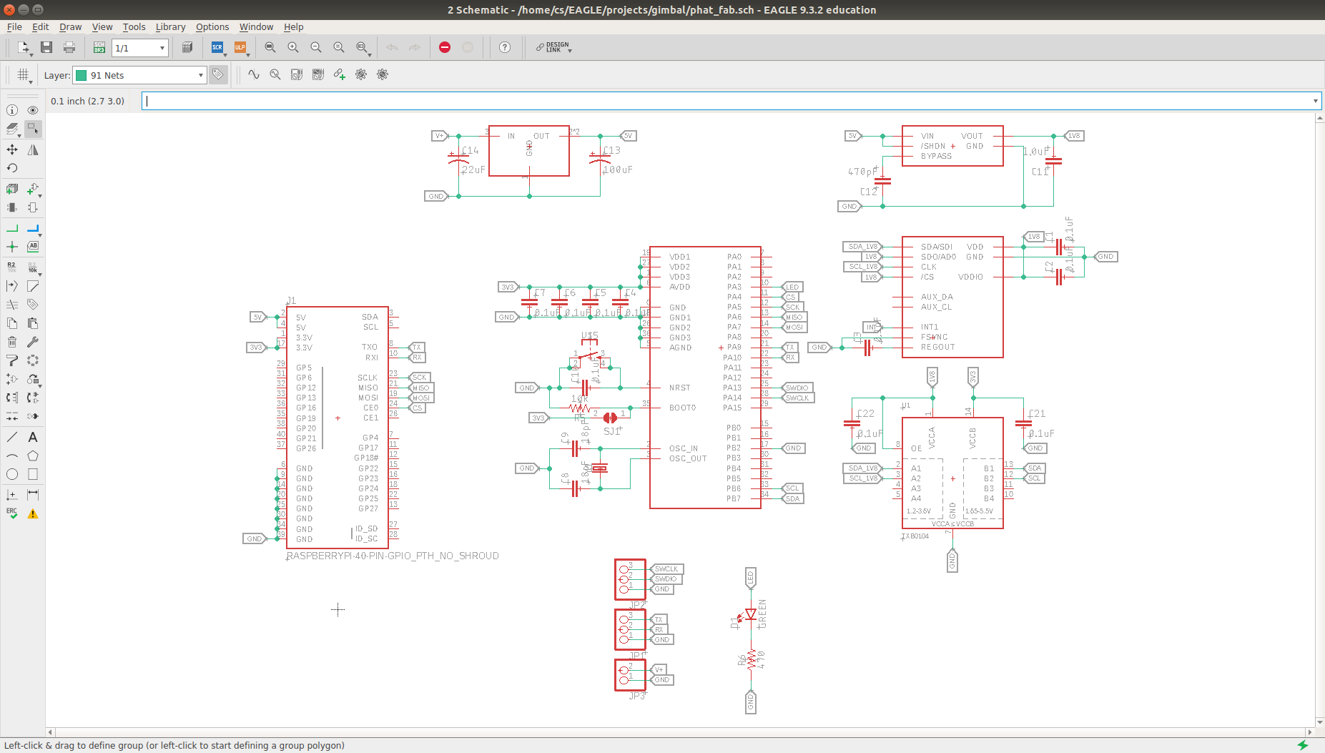Click the Mirror tool icon
The height and width of the screenshot is (753, 1325).
[33, 149]
